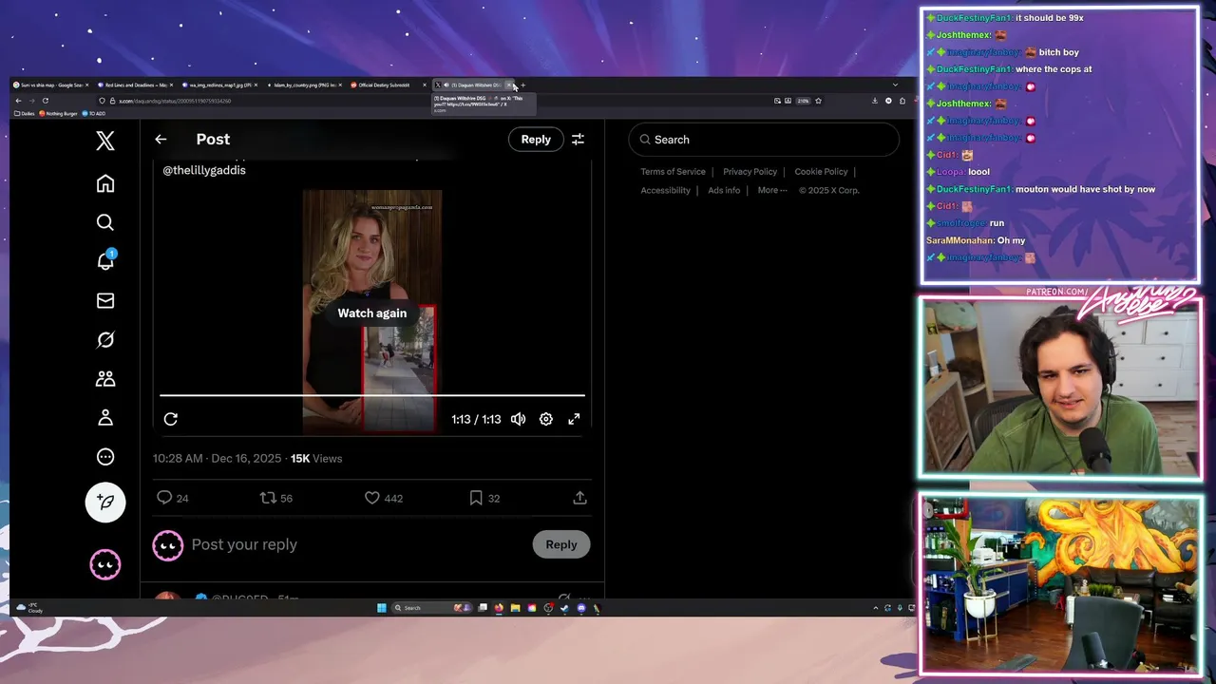Go to Home in X sidebar
This screenshot has height=684, width=1216.
[x=105, y=183]
